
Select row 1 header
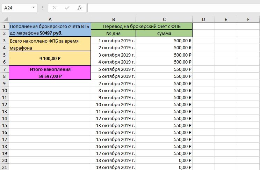click(x=5, y=26)
